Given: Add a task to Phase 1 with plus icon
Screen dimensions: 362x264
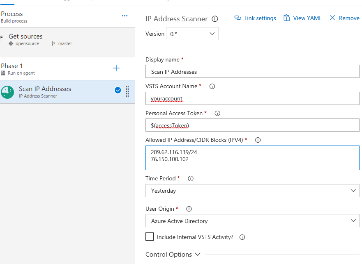Looking at the screenshot, I should 116,68.
